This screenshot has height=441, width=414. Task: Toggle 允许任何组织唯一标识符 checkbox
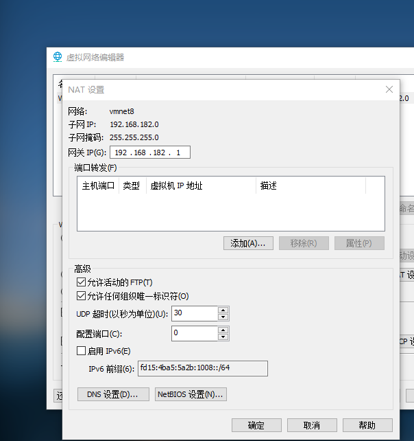(x=81, y=296)
